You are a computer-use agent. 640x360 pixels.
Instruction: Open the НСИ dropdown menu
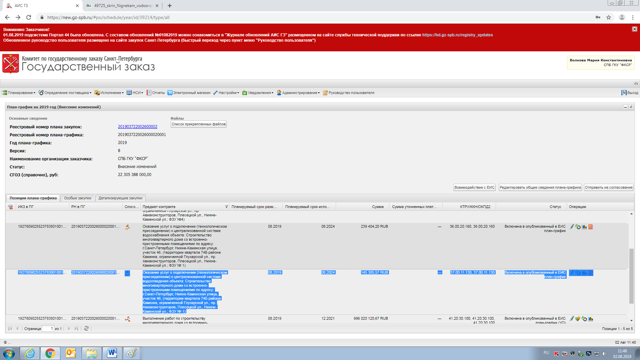[x=135, y=93]
